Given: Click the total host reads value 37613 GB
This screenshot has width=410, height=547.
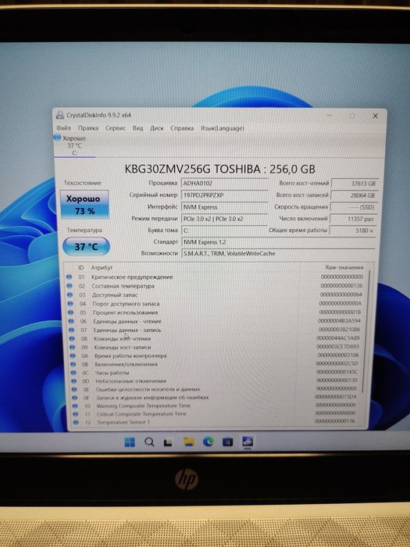Looking at the screenshot, I should click(x=355, y=184).
